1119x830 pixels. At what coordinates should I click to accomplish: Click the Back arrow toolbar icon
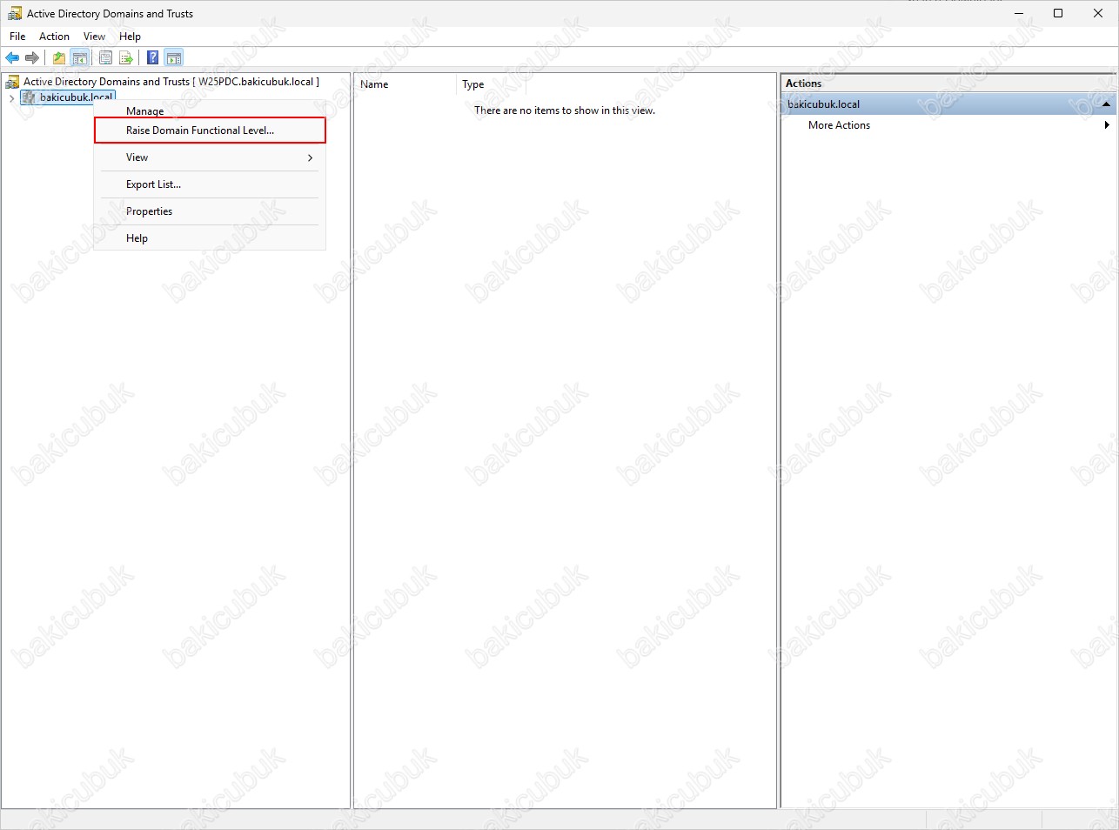coord(12,58)
